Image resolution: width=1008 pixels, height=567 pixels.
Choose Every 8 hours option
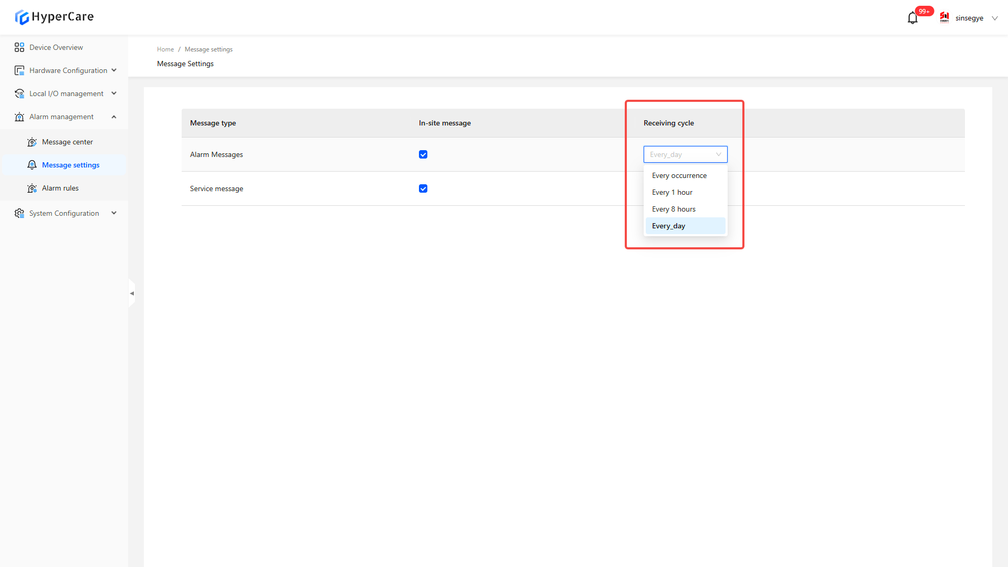(x=674, y=209)
